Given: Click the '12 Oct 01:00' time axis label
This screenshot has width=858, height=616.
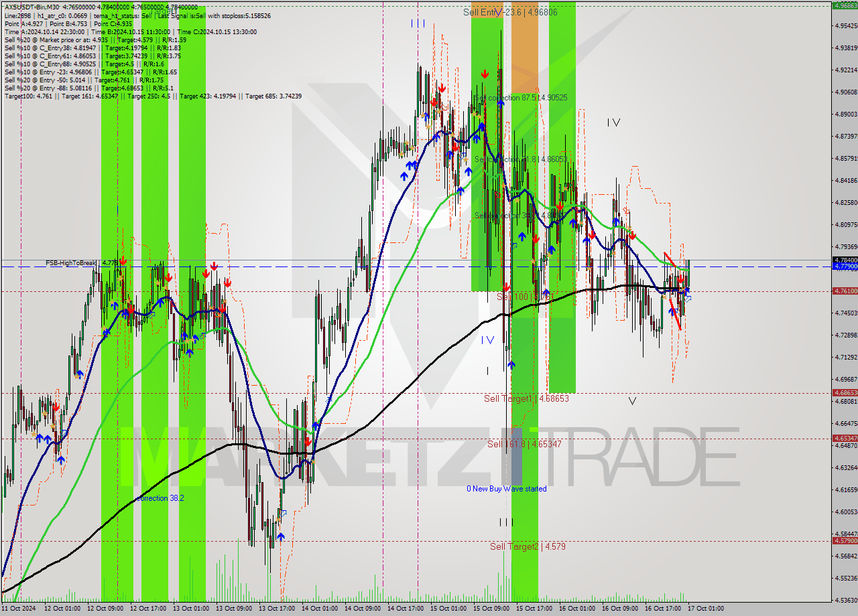Looking at the screenshot, I should point(61,609).
